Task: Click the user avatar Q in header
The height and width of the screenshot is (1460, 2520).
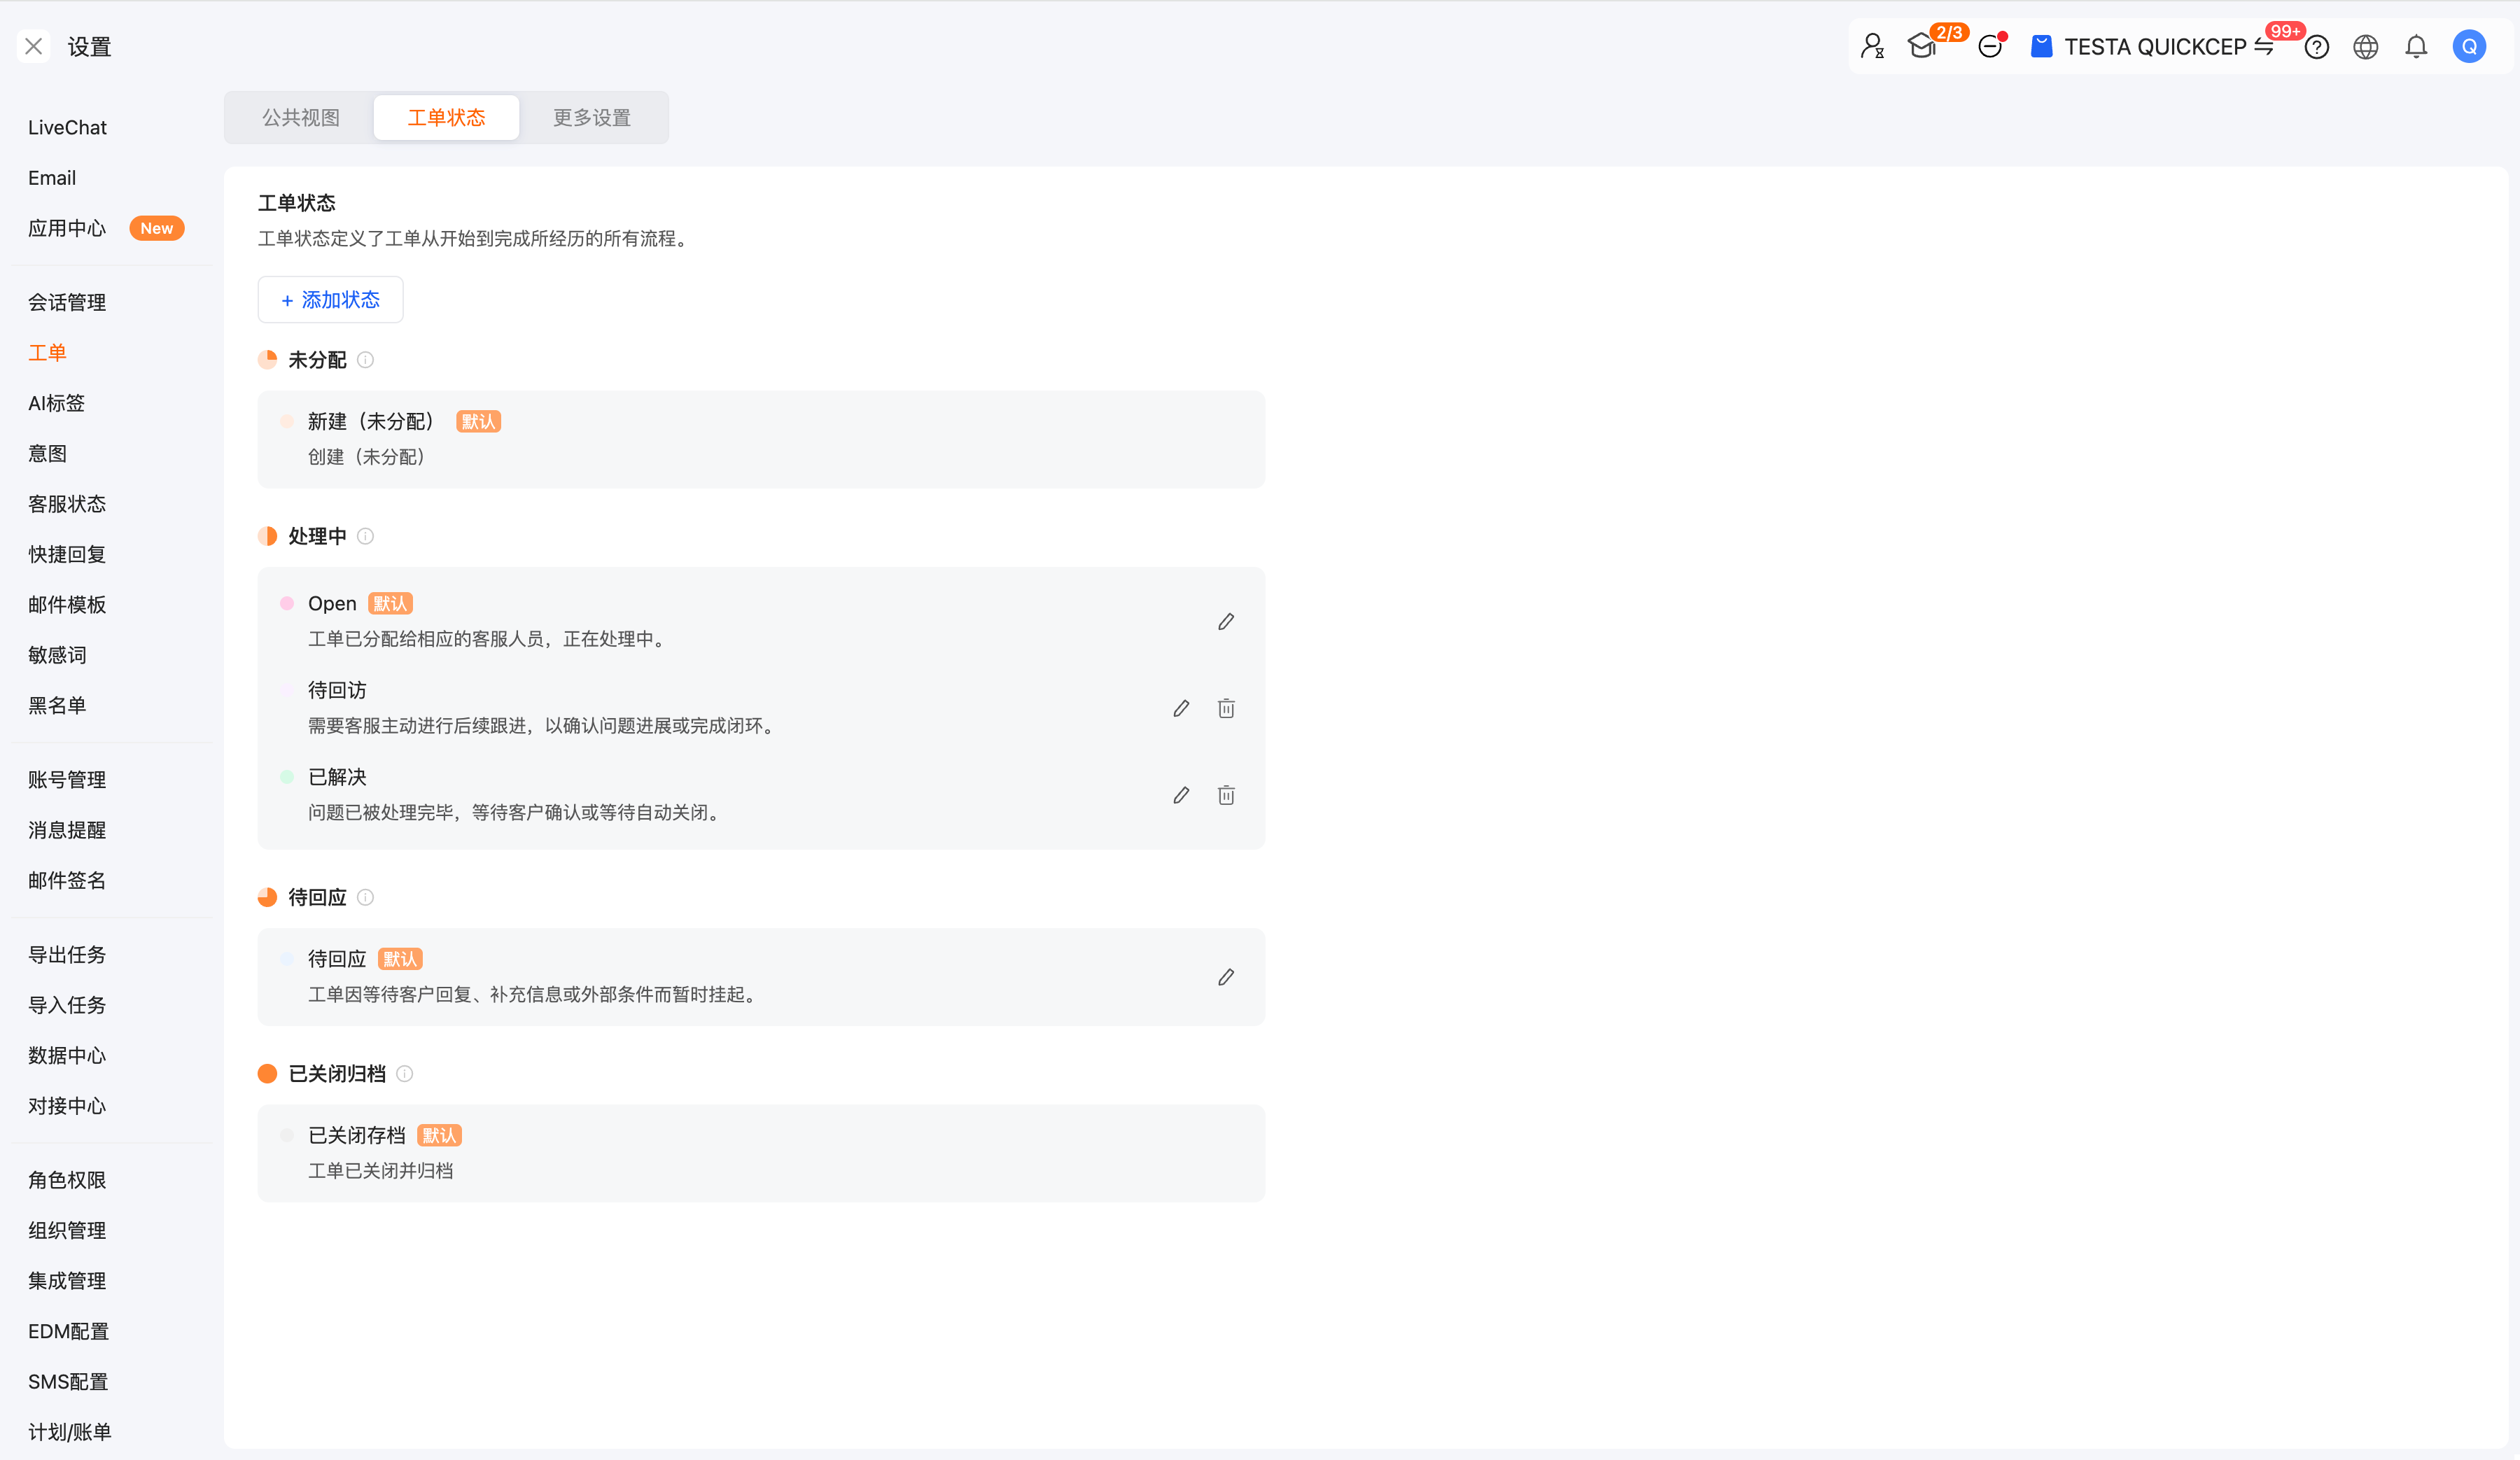Action: tap(2469, 47)
